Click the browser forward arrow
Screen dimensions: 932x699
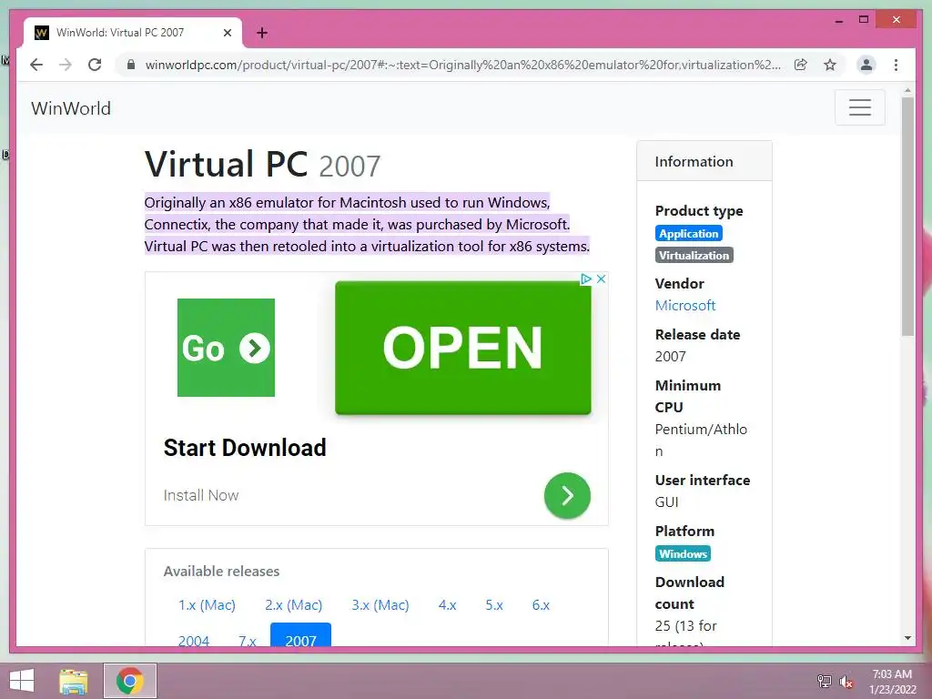(x=66, y=65)
